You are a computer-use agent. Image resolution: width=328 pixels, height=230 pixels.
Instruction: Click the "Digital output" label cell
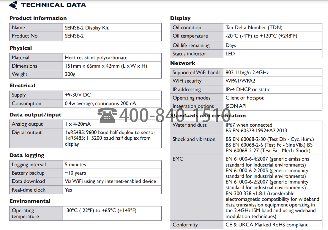point(36,138)
